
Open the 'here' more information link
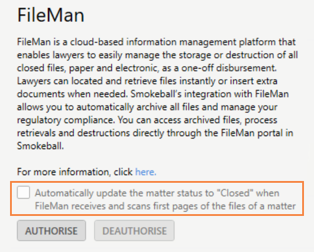146,172
